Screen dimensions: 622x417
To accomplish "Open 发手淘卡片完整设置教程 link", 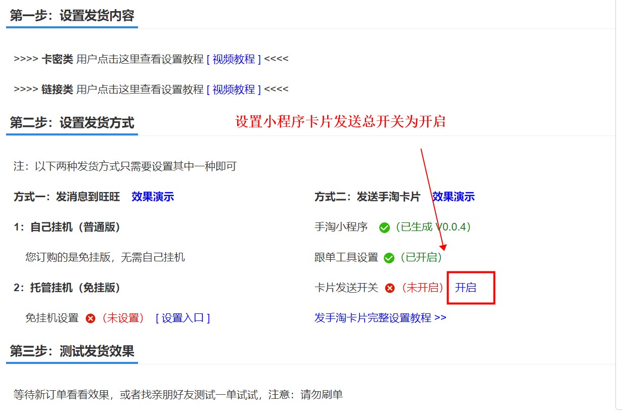I will [380, 318].
